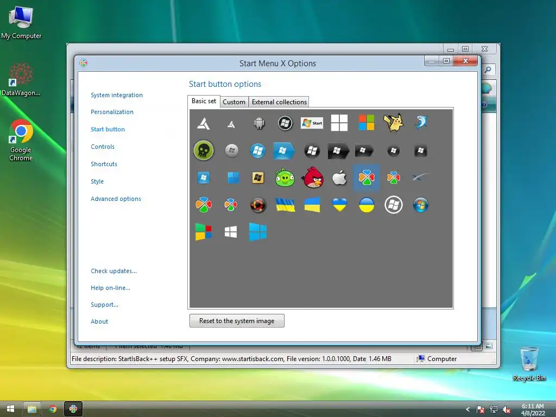
Task: Open the About page
Action: tap(99, 321)
